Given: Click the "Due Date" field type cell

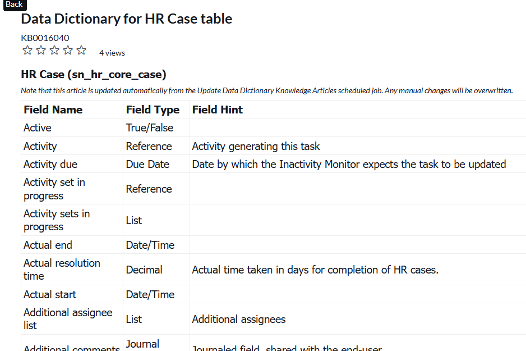Looking at the screenshot, I should pyautogui.click(x=149, y=164).
